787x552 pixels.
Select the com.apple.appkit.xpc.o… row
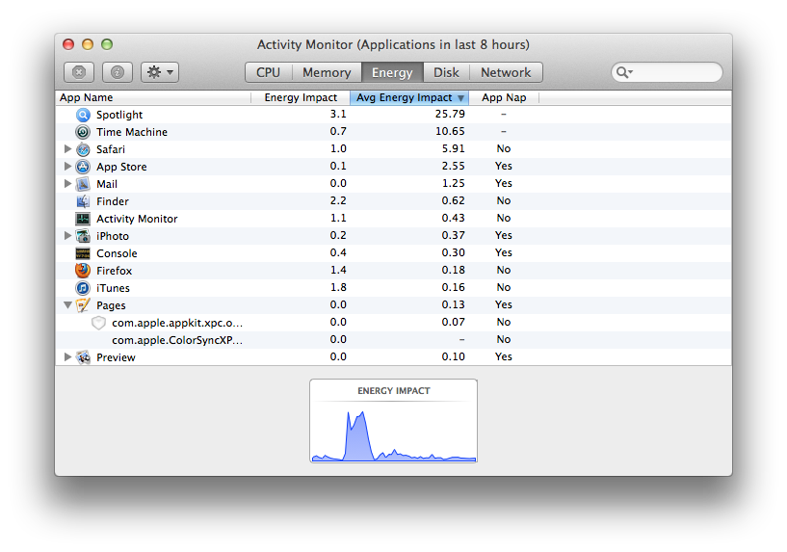(x=393, y=323)
